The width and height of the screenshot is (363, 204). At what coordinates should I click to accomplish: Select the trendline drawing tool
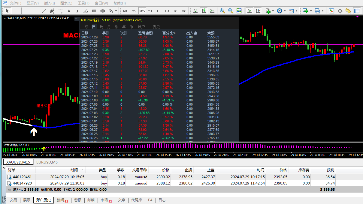(x=44, y=11)
